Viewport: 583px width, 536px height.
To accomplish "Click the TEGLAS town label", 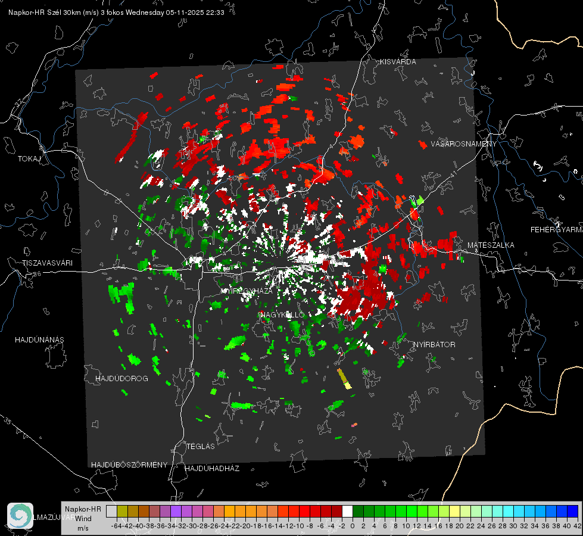I will [201, 447].
